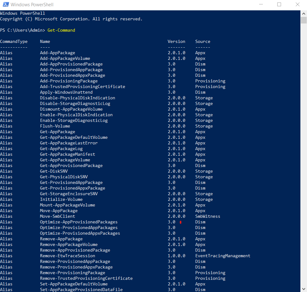Click the scrollbar down arrow
307x292 pixels.
pos(303,289)
